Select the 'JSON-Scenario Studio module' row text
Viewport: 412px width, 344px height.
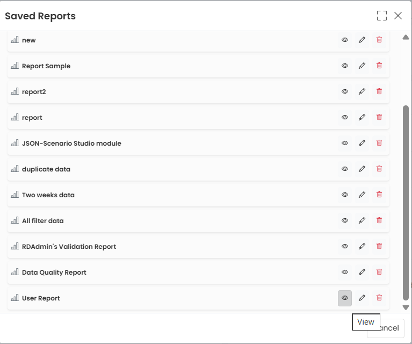(71, 144)
